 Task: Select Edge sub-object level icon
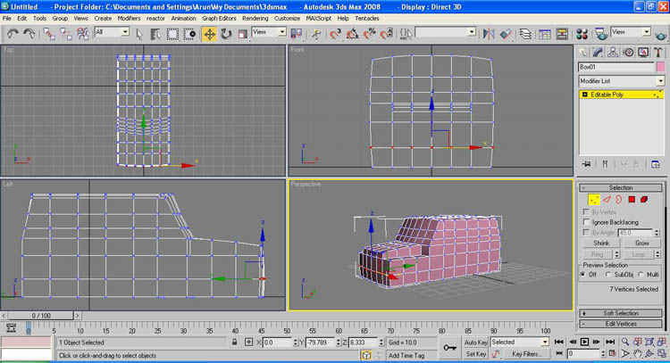607,199
